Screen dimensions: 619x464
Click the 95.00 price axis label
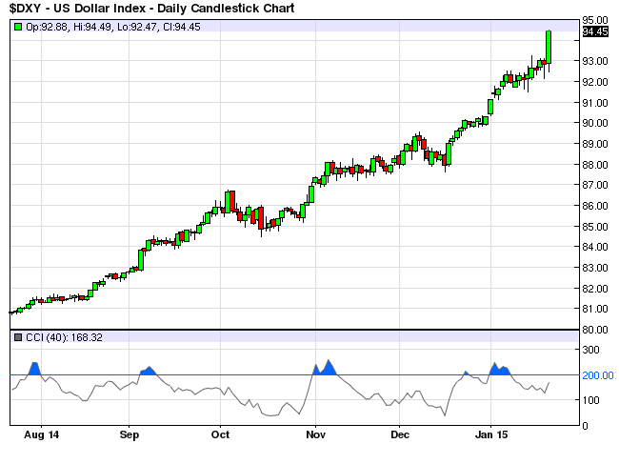(595, 20)
